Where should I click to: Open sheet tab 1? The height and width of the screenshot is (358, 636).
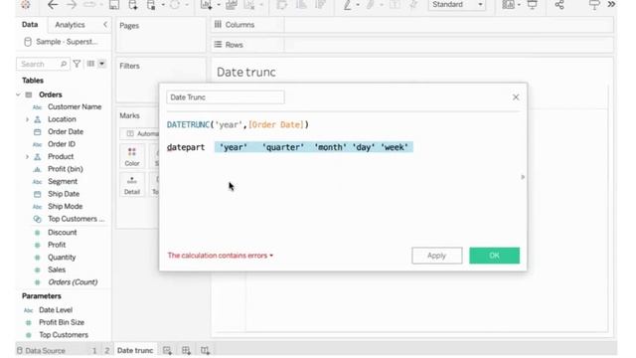pos(94,350)
